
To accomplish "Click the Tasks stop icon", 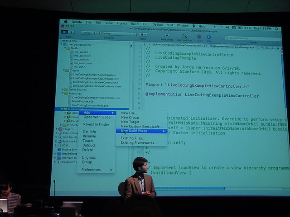I will click(x=199, y=37).
